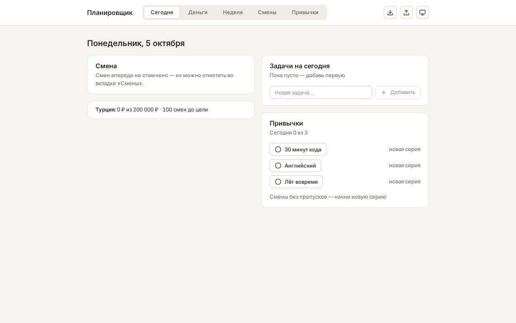516x323 pixels.
Task: Click the upload-arrow icon in the header
Action: click(406, 13)
